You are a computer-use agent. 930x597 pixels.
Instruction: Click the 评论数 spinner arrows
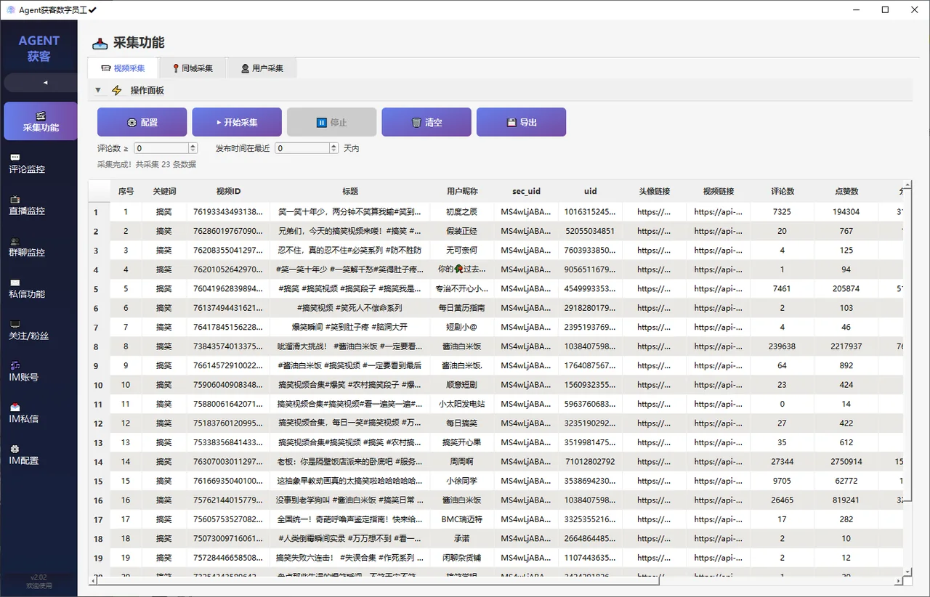[x=193, y=148]
